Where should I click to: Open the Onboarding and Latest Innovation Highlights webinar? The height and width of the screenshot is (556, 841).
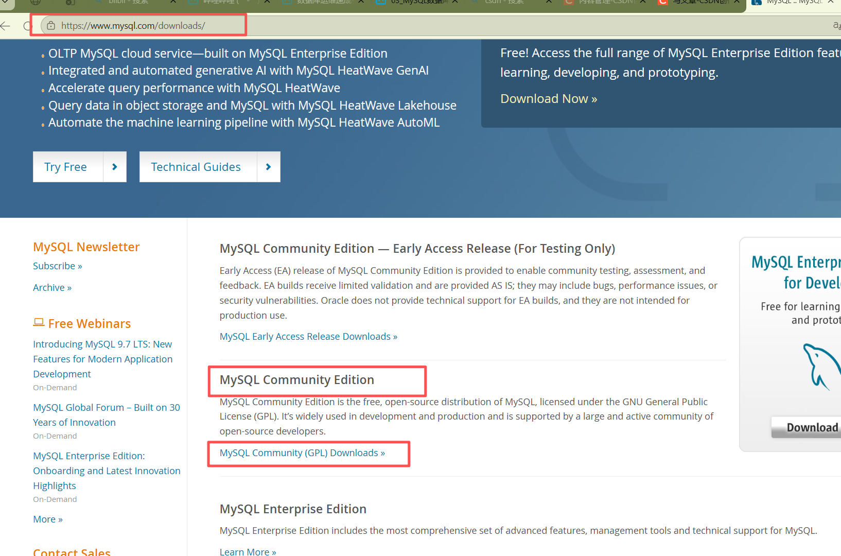coord(107,471)
